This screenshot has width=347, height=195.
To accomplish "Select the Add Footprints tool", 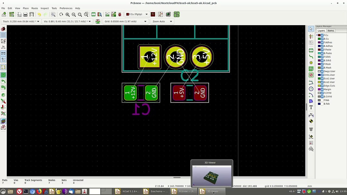I will pyautogui.click(x=311, y=50).
